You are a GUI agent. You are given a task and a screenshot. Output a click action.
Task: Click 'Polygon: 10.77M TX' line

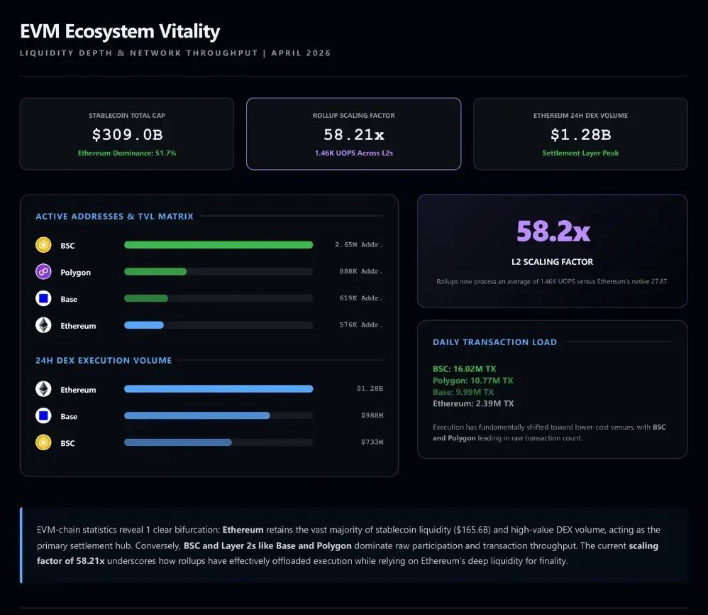click(472, 381)
